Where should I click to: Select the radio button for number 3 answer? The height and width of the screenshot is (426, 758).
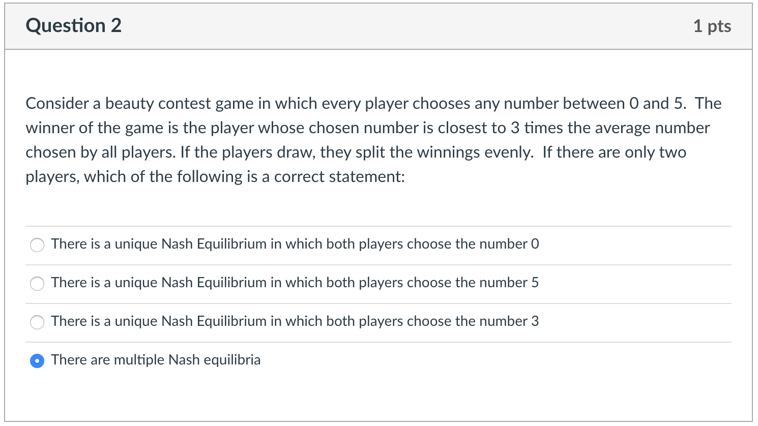[x=37, y=322]
